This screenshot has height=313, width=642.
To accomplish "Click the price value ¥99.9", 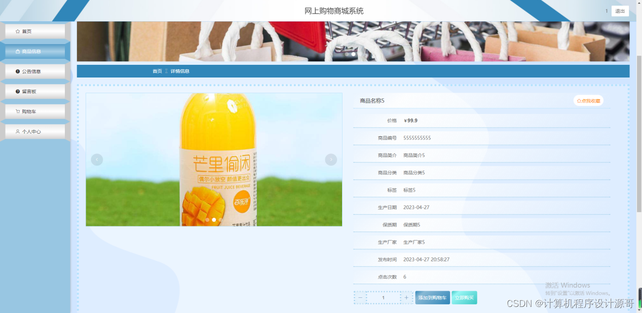I will click(410, 121).
